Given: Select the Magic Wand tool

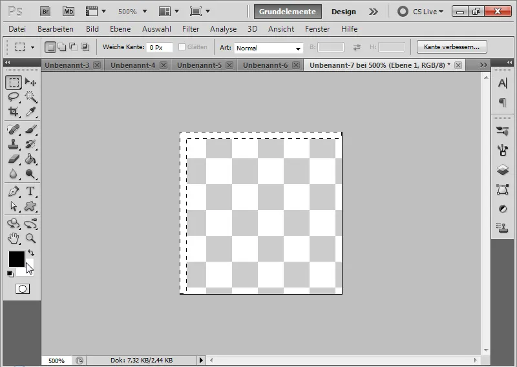Looking at the screenshot, I should point(30,97).
